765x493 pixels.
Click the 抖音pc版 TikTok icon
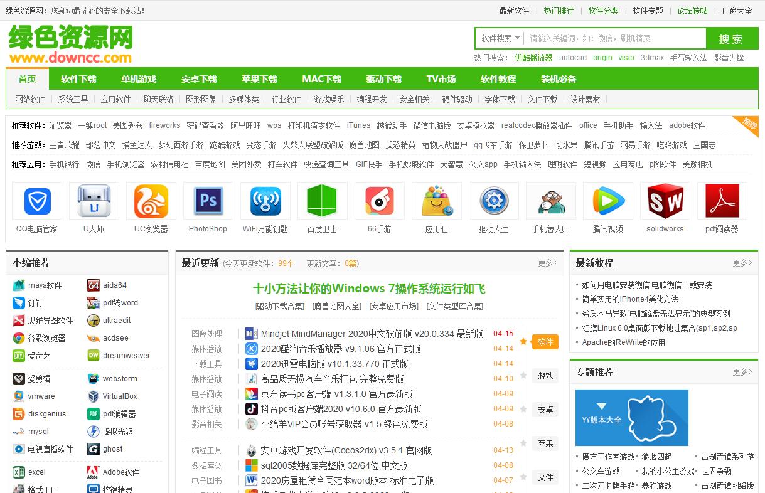[251, 409]
